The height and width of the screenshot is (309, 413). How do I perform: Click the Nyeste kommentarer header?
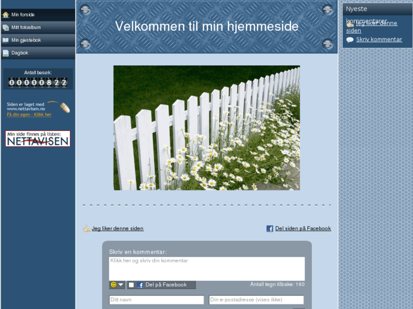tap(377, 9)
